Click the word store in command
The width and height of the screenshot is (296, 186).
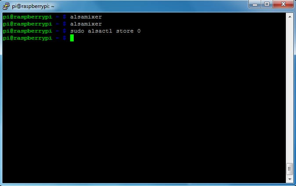pyautogui.click(x=125, y=31)
